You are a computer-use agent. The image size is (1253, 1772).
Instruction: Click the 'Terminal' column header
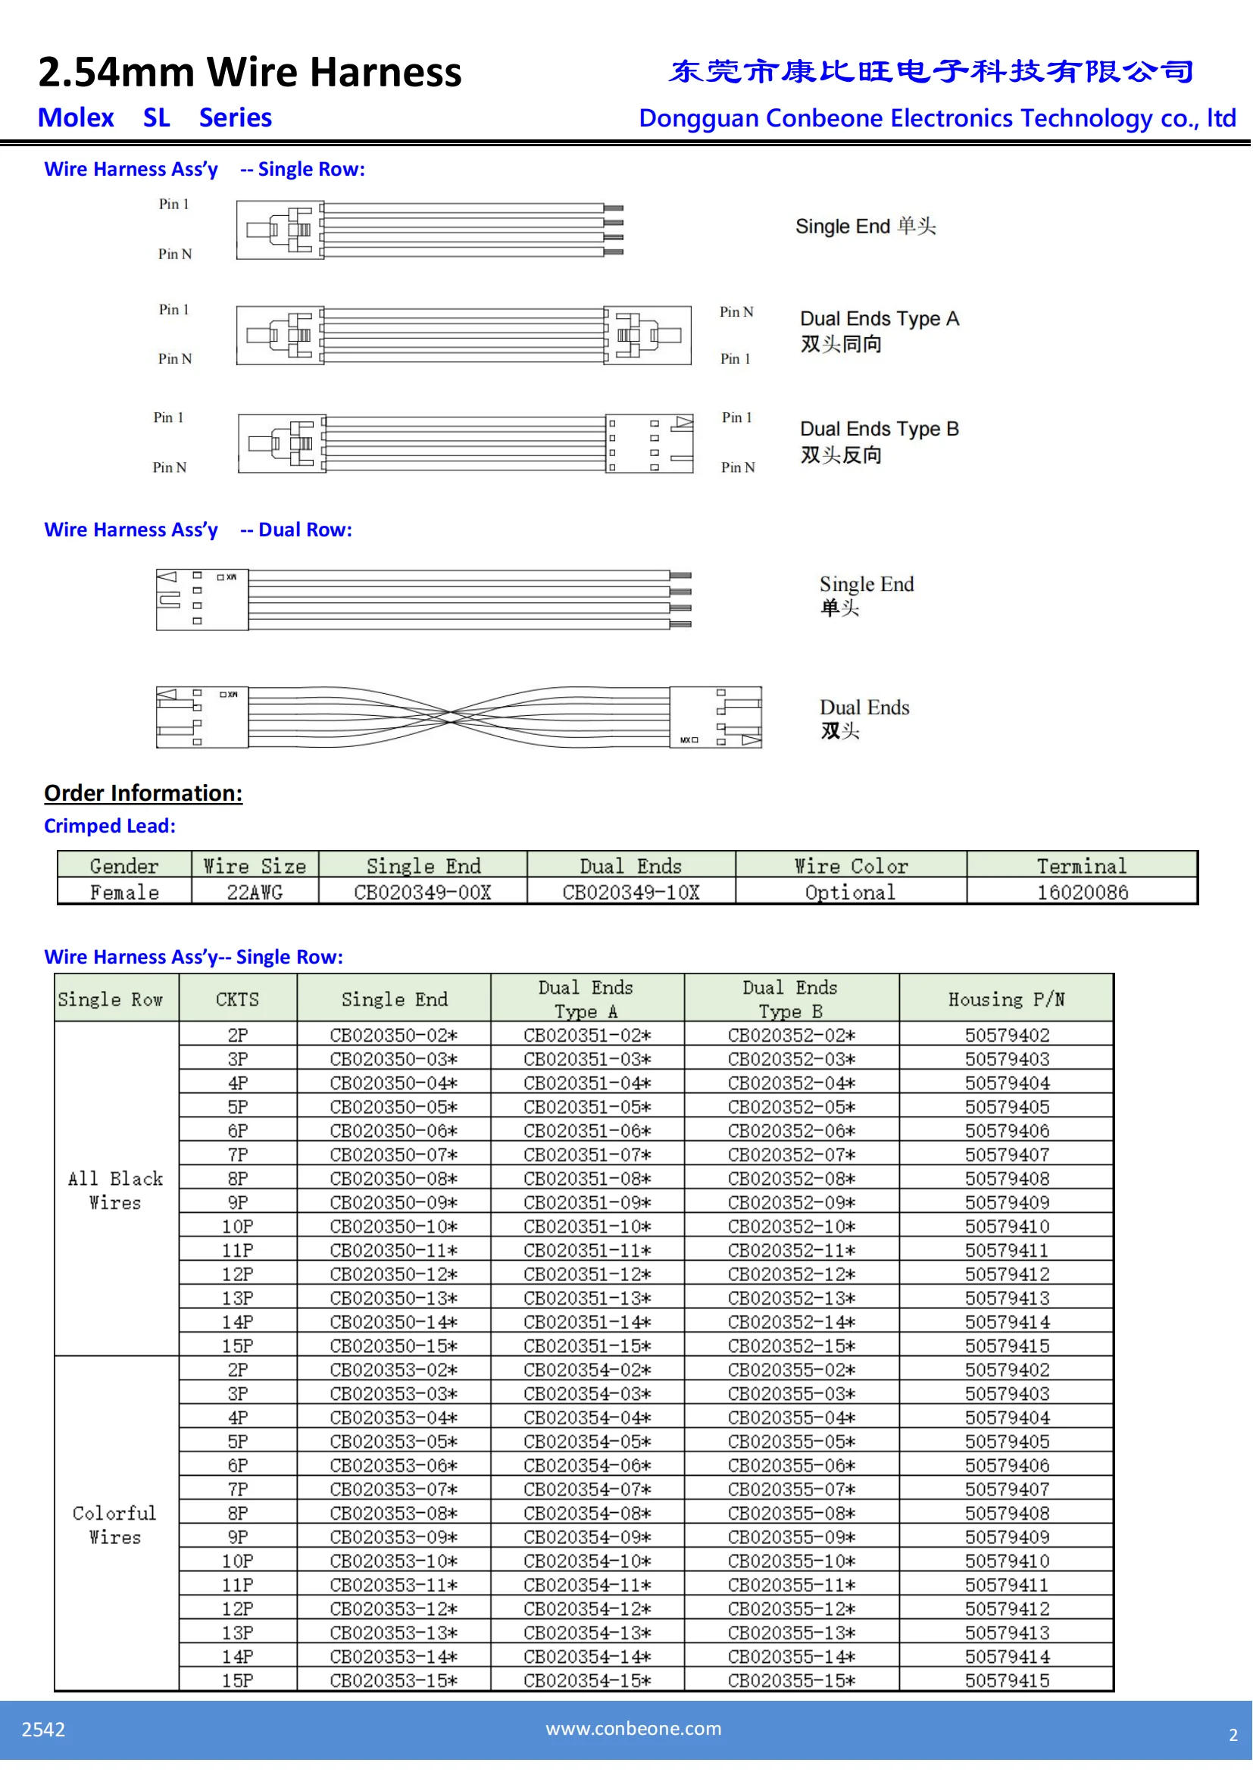click(1083, 866)
